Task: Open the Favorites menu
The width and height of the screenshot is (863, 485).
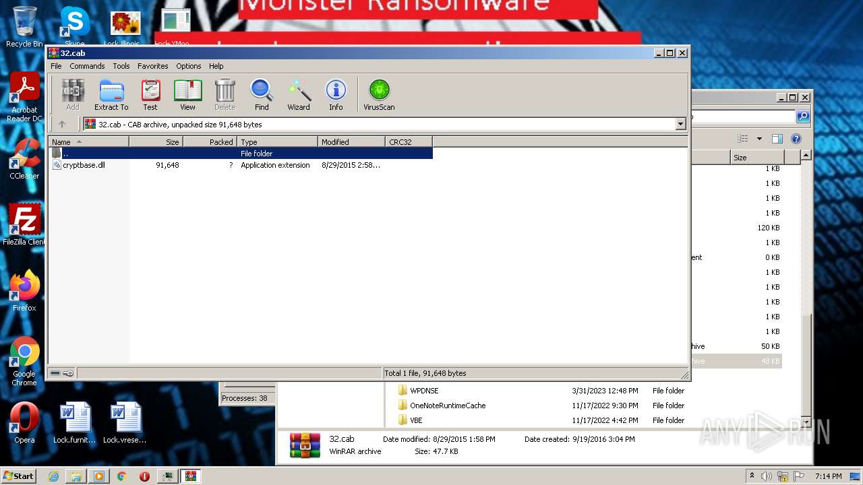Action: pos(153,66)
